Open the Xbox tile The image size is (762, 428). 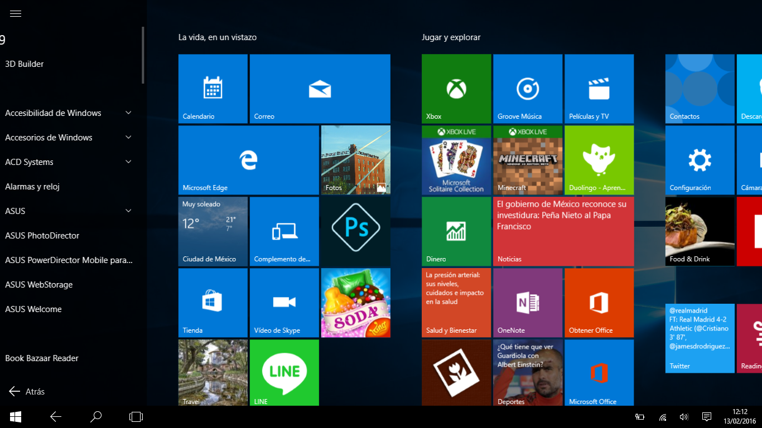point(456,89)
